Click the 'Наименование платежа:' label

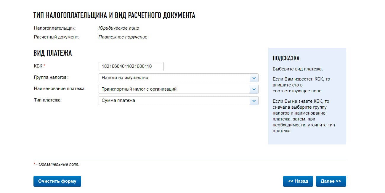(x=60, y=89)
